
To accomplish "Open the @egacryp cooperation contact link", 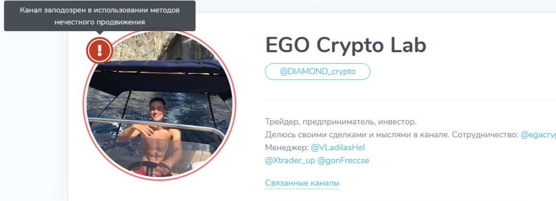I will (x=538, y=135).
